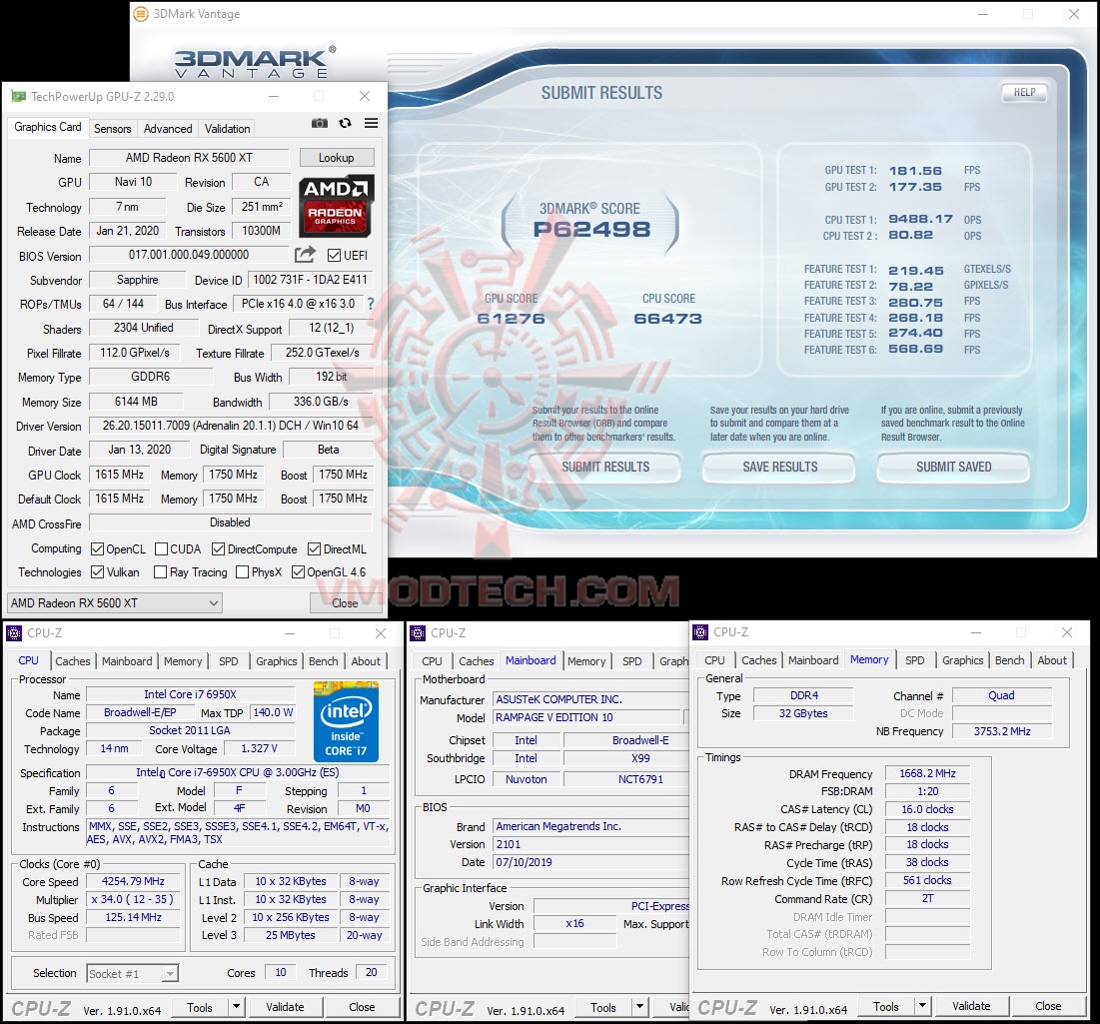The width and height of the screenshot is (1100, 1024).
Task: Click the CAS# Latency value 16.0 clocks
Action: pos(927,809)
